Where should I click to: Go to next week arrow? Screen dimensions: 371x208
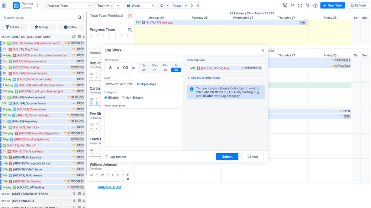click(x=192, y=6)
